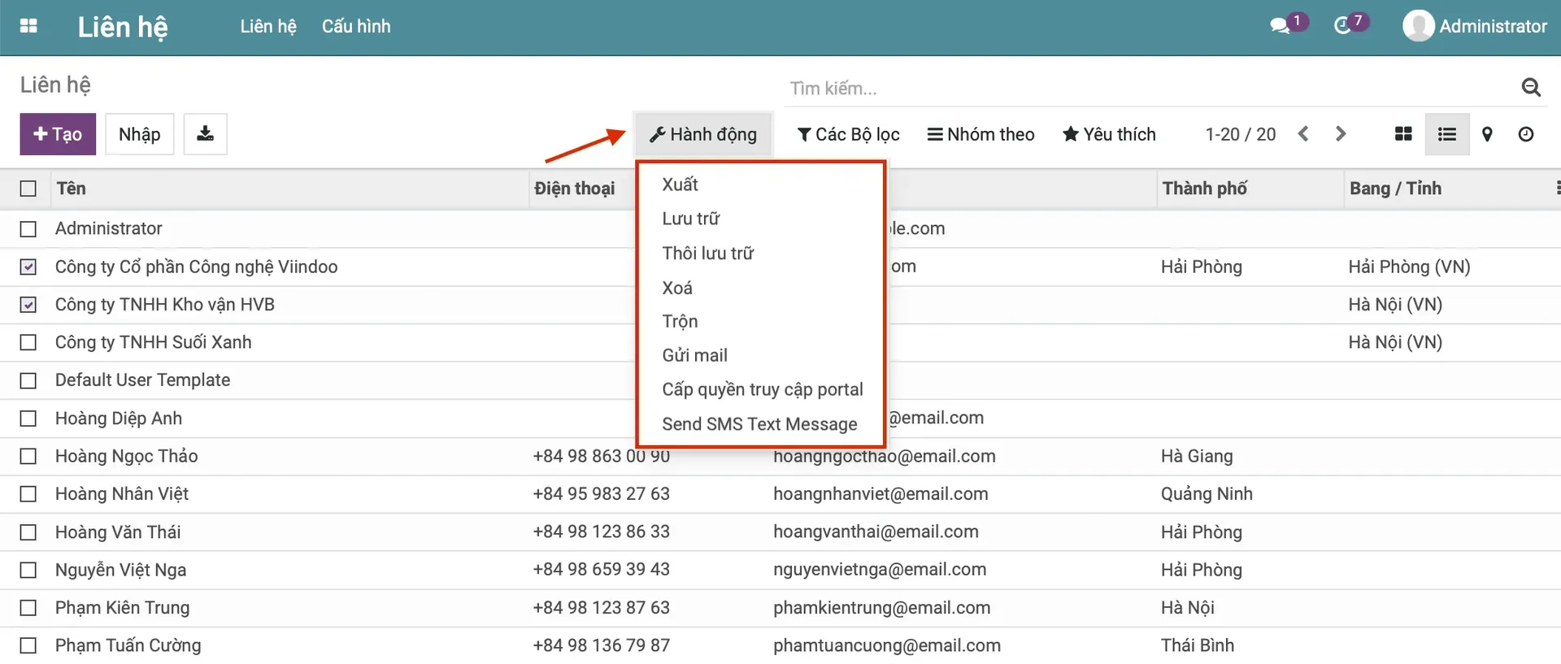Viewport: 1561px width, 664px height.
Task: Choose Gửi mail menu entry
Action: (694, 355)
